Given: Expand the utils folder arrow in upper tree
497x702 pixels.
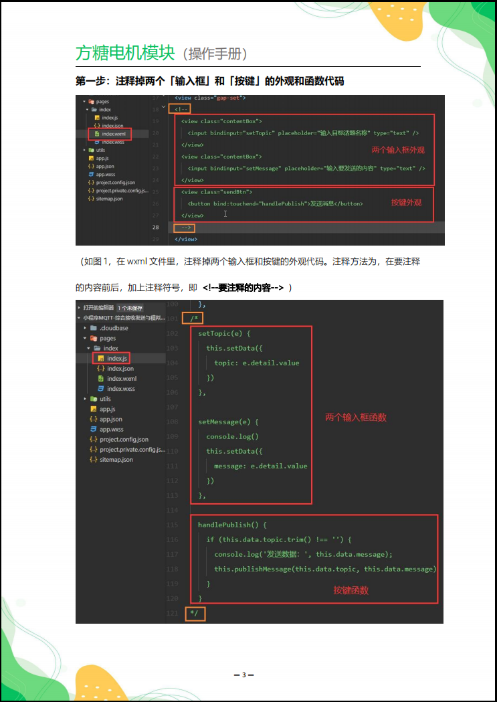Looking at the screenshot, I should point(84,150).
